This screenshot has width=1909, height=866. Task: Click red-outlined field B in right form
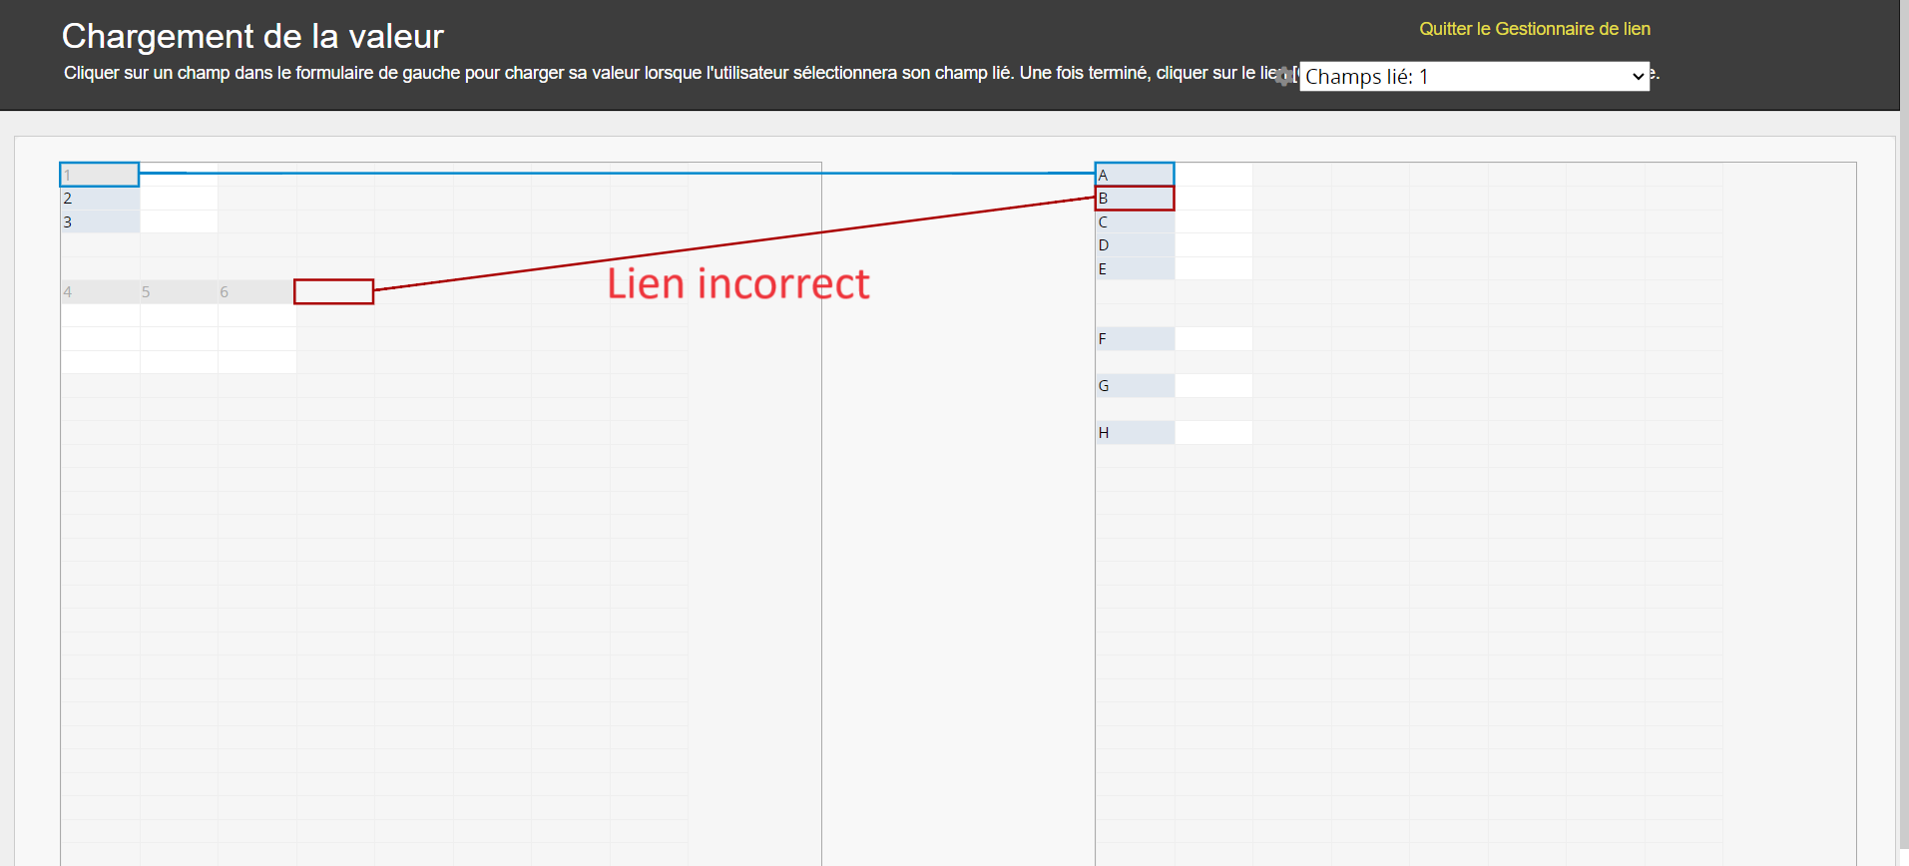click(1135, 199)
